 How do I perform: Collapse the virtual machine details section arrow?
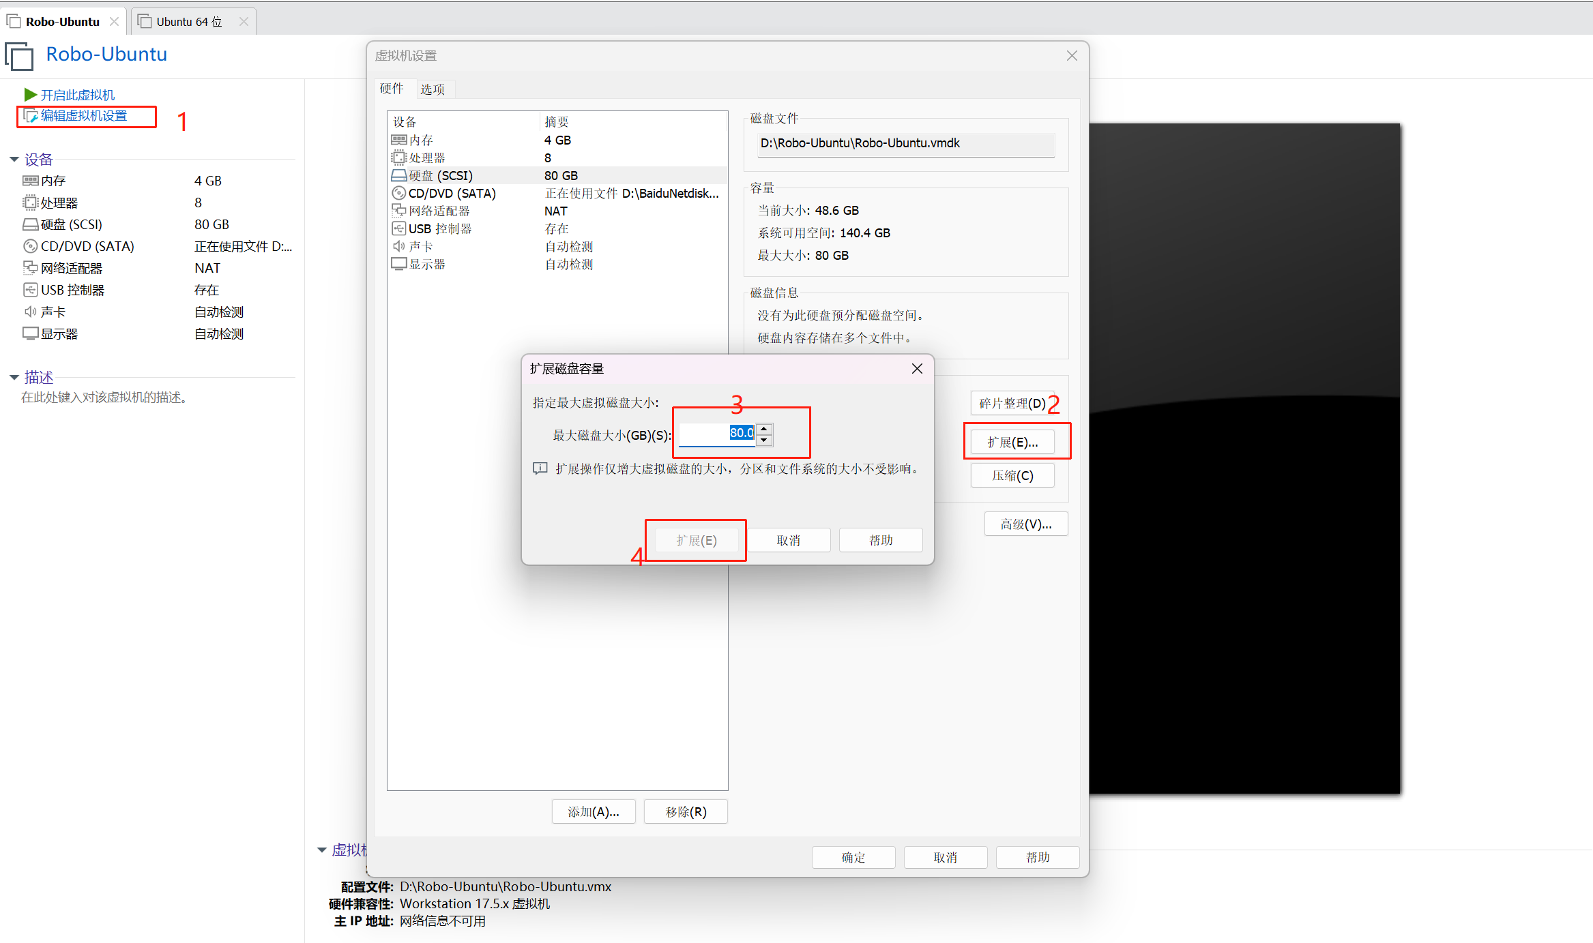click(322, 850)
